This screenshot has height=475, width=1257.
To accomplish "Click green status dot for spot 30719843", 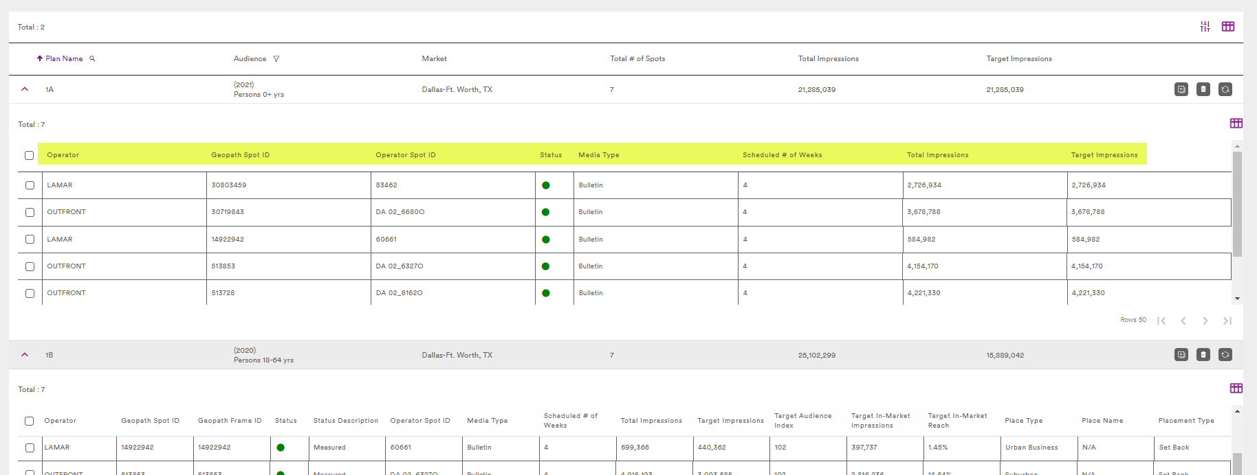I will [x=546, y=212].
